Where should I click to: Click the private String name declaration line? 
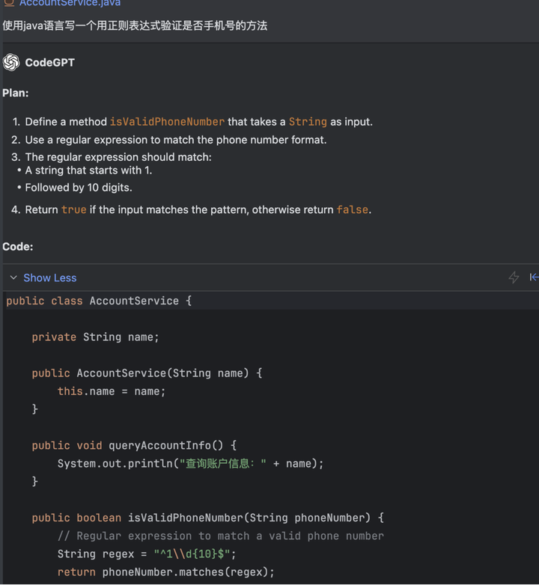pos(95,337)
